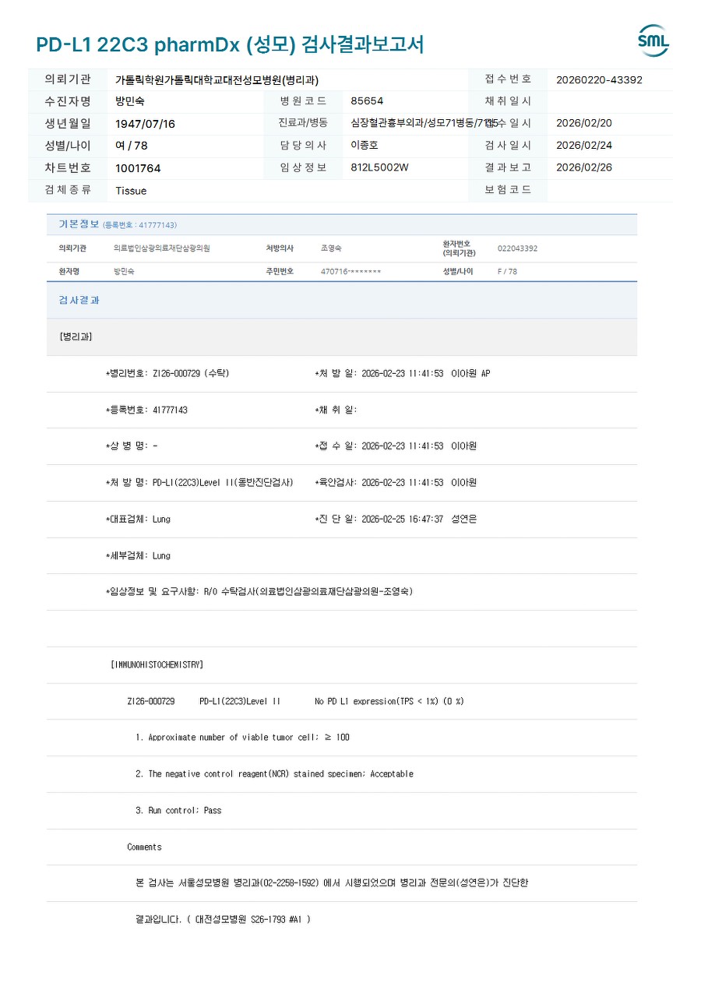Select the '*대표검체: Lung' line
Screen dimensions: 701x990
[138, 519]
